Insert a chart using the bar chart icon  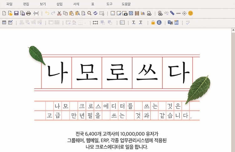143,13
